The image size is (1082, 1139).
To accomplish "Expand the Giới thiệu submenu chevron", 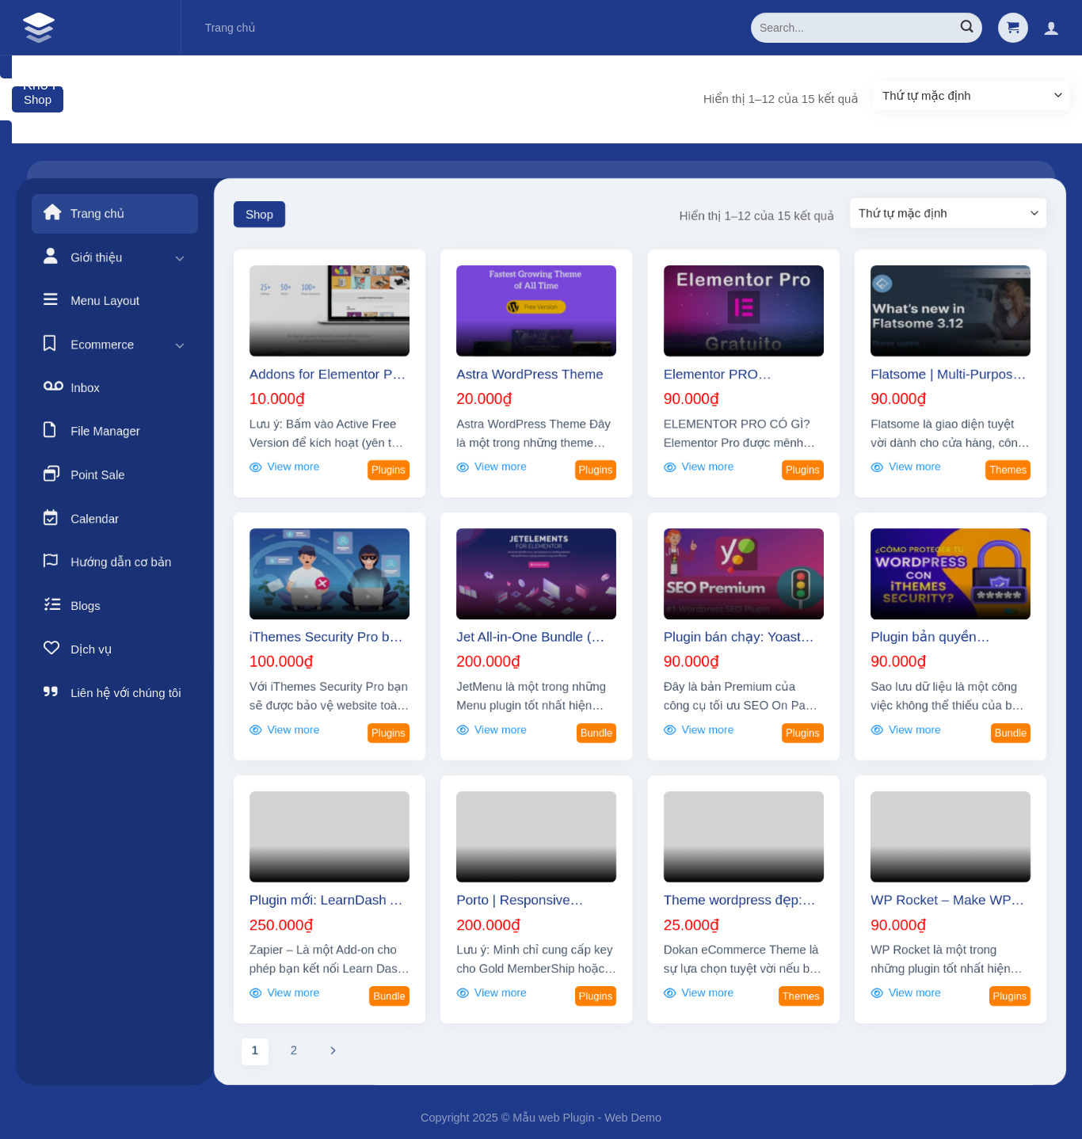I will click(x=180, y=258).
